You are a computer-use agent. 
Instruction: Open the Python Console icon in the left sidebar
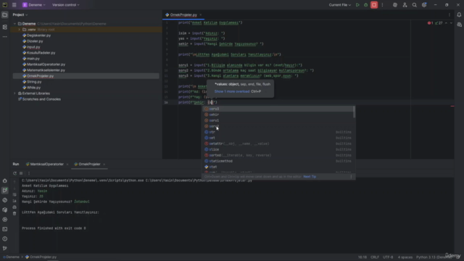5,200
